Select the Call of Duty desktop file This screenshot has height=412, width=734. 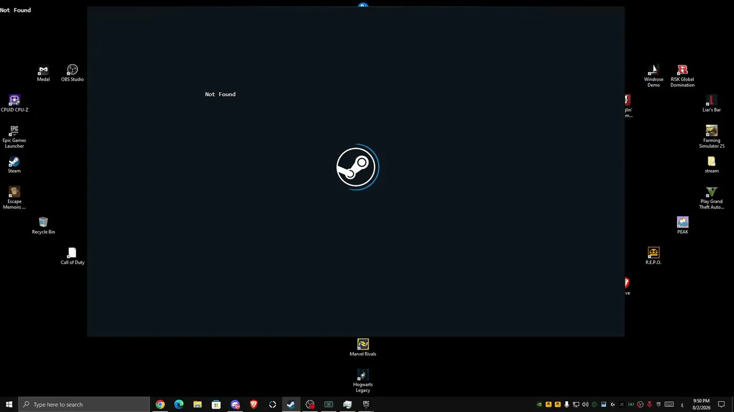(72, 256)
